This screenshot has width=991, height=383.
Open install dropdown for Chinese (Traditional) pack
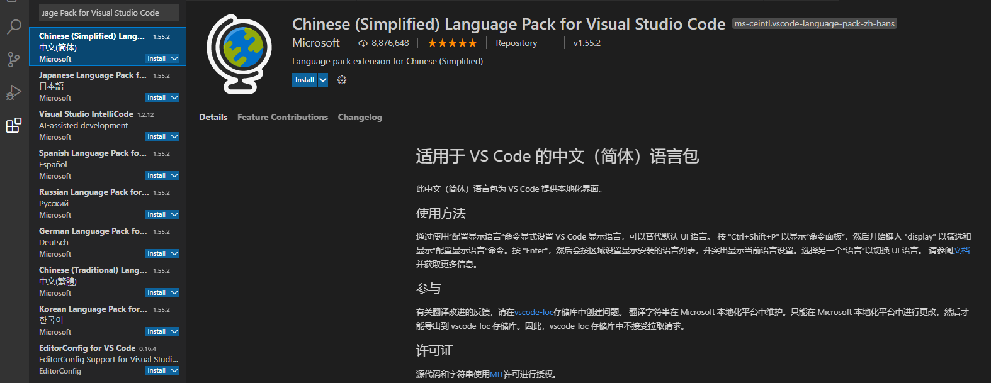[x=174, y=292]
